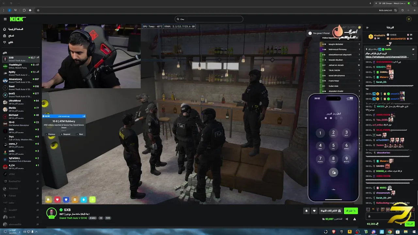Click the kick.com/sxb address bar
Image resolution: width=418 pixels, height=235 pixels.
click(x=385, y=10)
